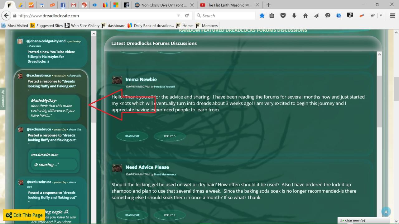The image size is (399, 224).
Task: Open the Web Slice Gallery bookmark
Action: (x=82, y=26)
